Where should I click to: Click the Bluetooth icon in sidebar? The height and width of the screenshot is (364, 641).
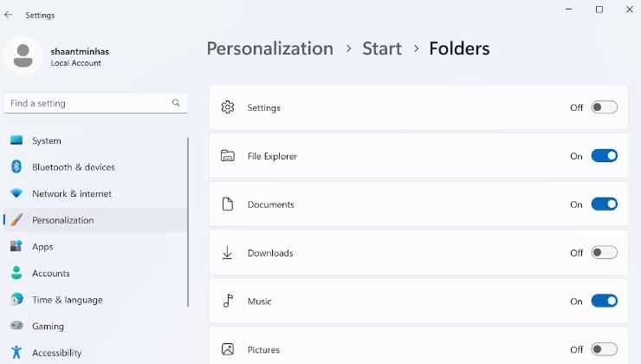click(x=16, y=167)
